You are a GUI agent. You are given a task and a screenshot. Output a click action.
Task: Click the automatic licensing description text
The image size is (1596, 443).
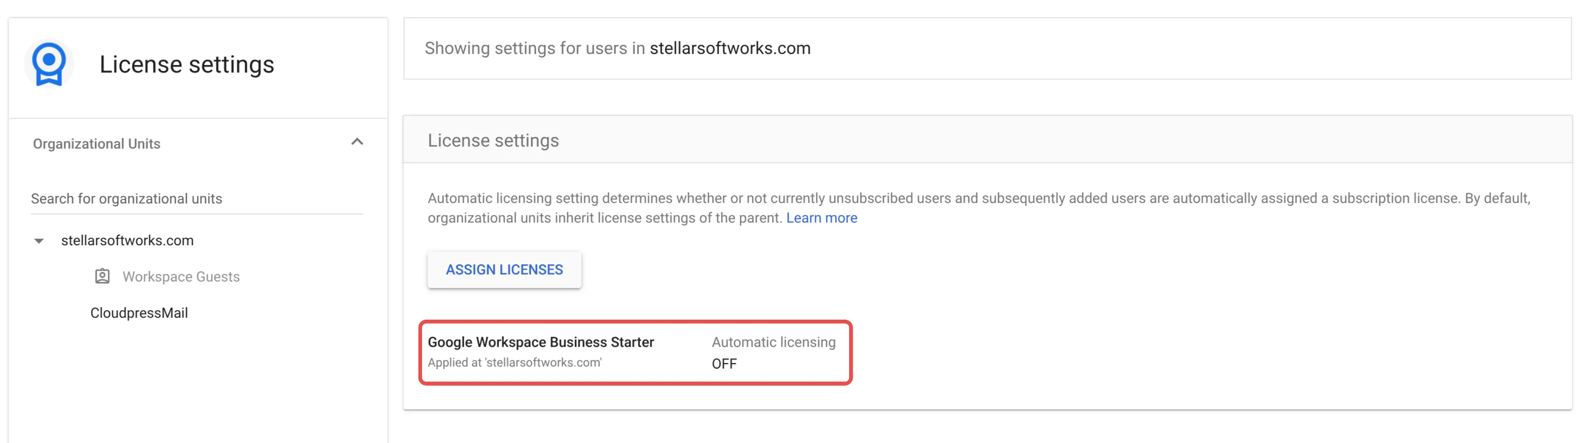pyautogui.click(x=979, y=208)
